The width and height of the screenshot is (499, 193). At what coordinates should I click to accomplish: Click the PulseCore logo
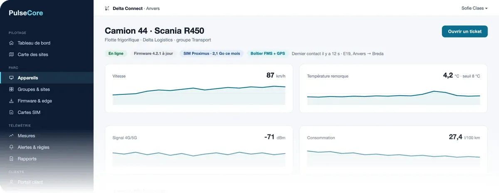(x=26, y=13)
